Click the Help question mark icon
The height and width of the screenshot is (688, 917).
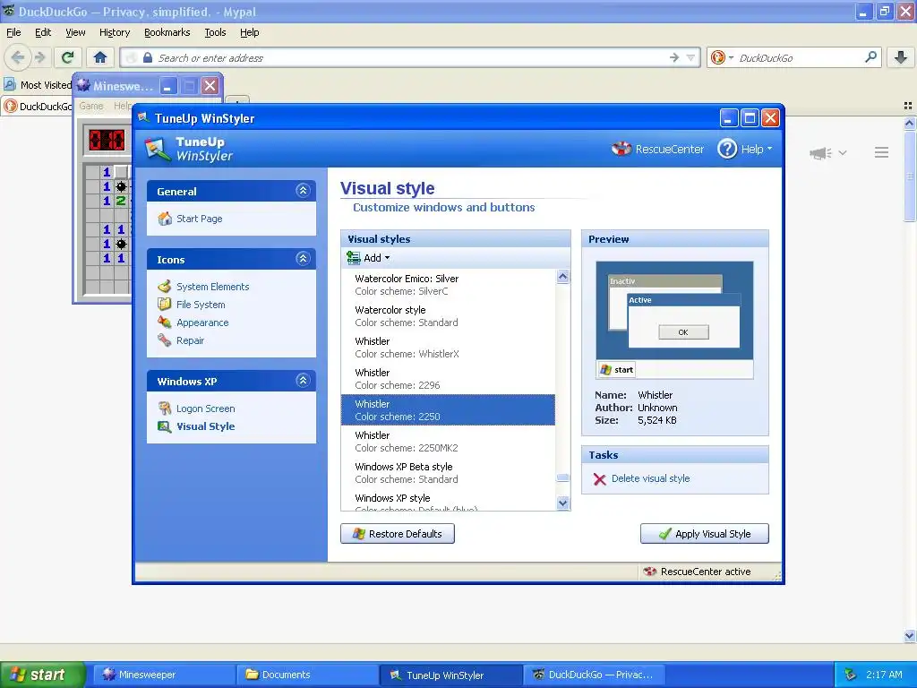click(727, 149)
